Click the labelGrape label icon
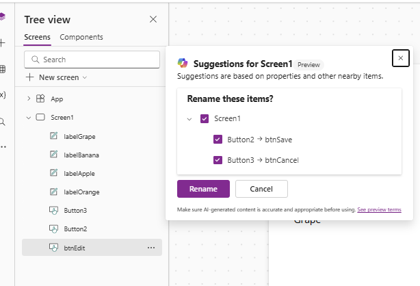Viewport: 420px width, 286px height. (x=53, y=136)
